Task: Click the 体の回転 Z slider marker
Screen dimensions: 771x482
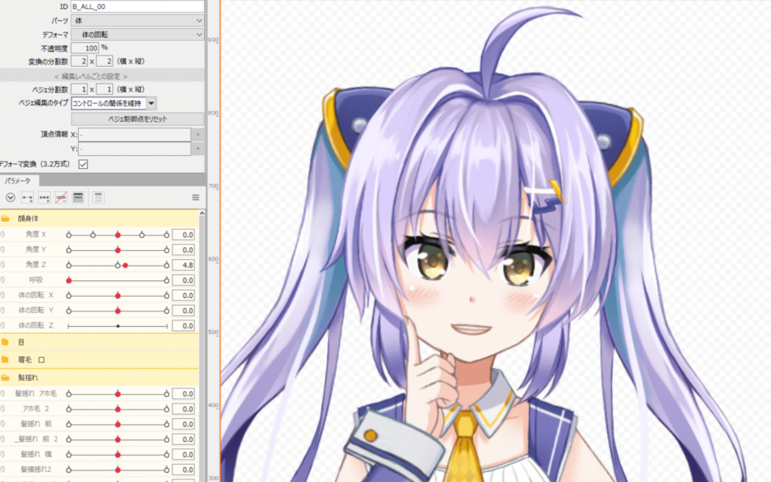Action: coord(117,326)
